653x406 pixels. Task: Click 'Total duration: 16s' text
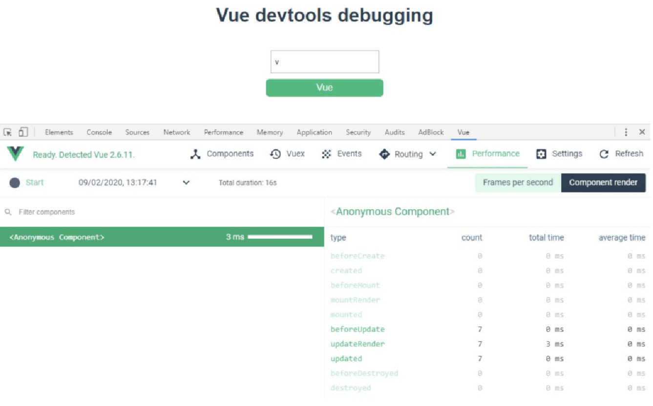(248, 183)
